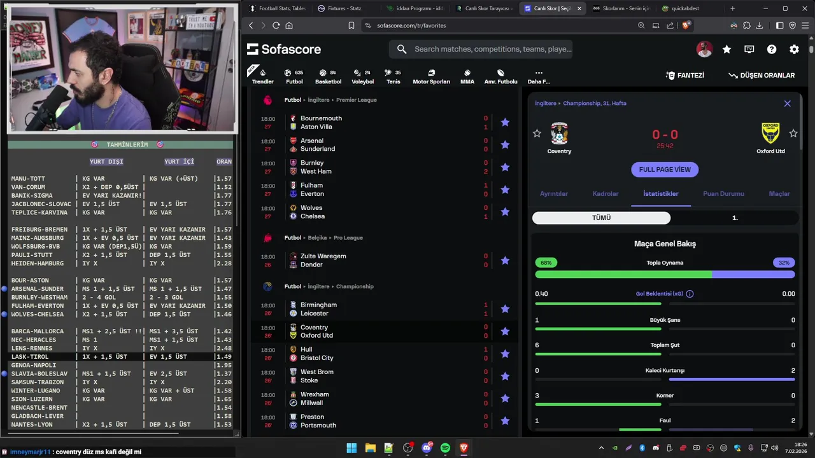Image resolution: width=815 pixels, height=458 pixels.
Task: Go to browser home page
Action: [x=289, y=25]
